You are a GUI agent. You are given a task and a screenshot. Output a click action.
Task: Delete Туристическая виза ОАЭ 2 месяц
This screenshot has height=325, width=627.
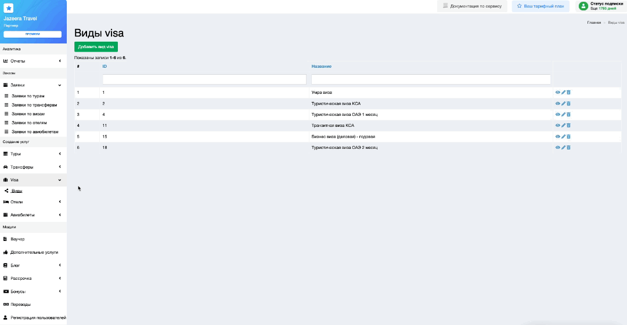click(x=569, y=148)
